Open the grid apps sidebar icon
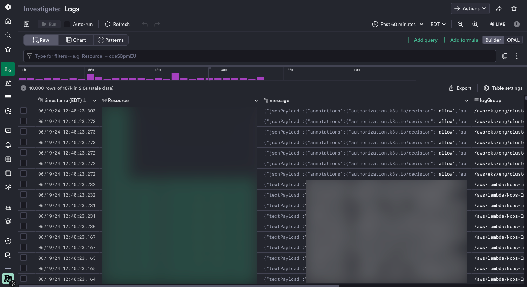Viewport: 527px width, 287px height. (8, 159)
